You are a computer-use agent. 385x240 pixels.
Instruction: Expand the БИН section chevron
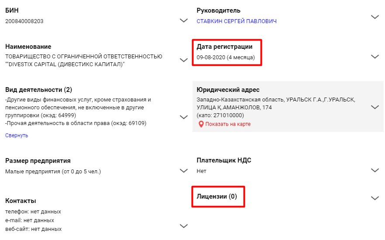(184, 20)
